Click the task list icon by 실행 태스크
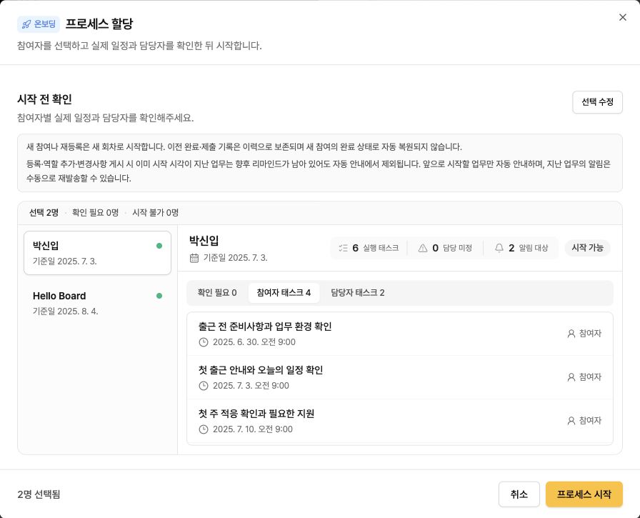Image resolution: width=640 pixels, height=518 pixels. (344, 248)
